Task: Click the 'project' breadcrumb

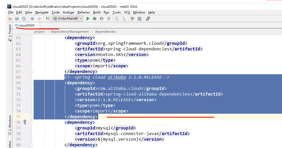Action: tap(39, 32)
